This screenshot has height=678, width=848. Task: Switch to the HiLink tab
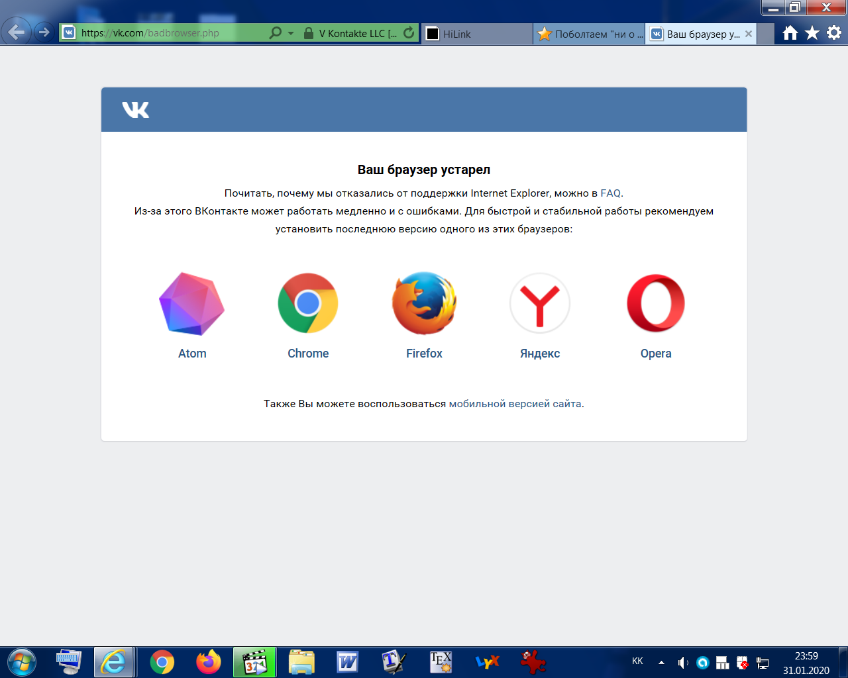(476, 34)
